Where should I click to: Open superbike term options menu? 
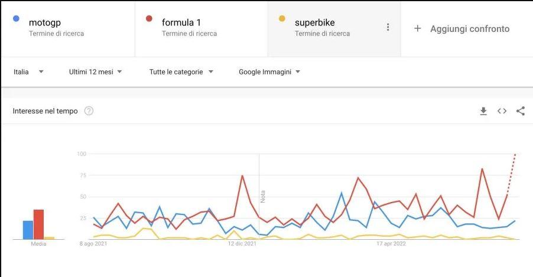388,27
